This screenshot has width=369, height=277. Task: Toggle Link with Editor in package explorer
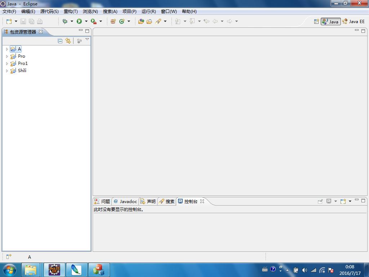(x=68, y=41)
